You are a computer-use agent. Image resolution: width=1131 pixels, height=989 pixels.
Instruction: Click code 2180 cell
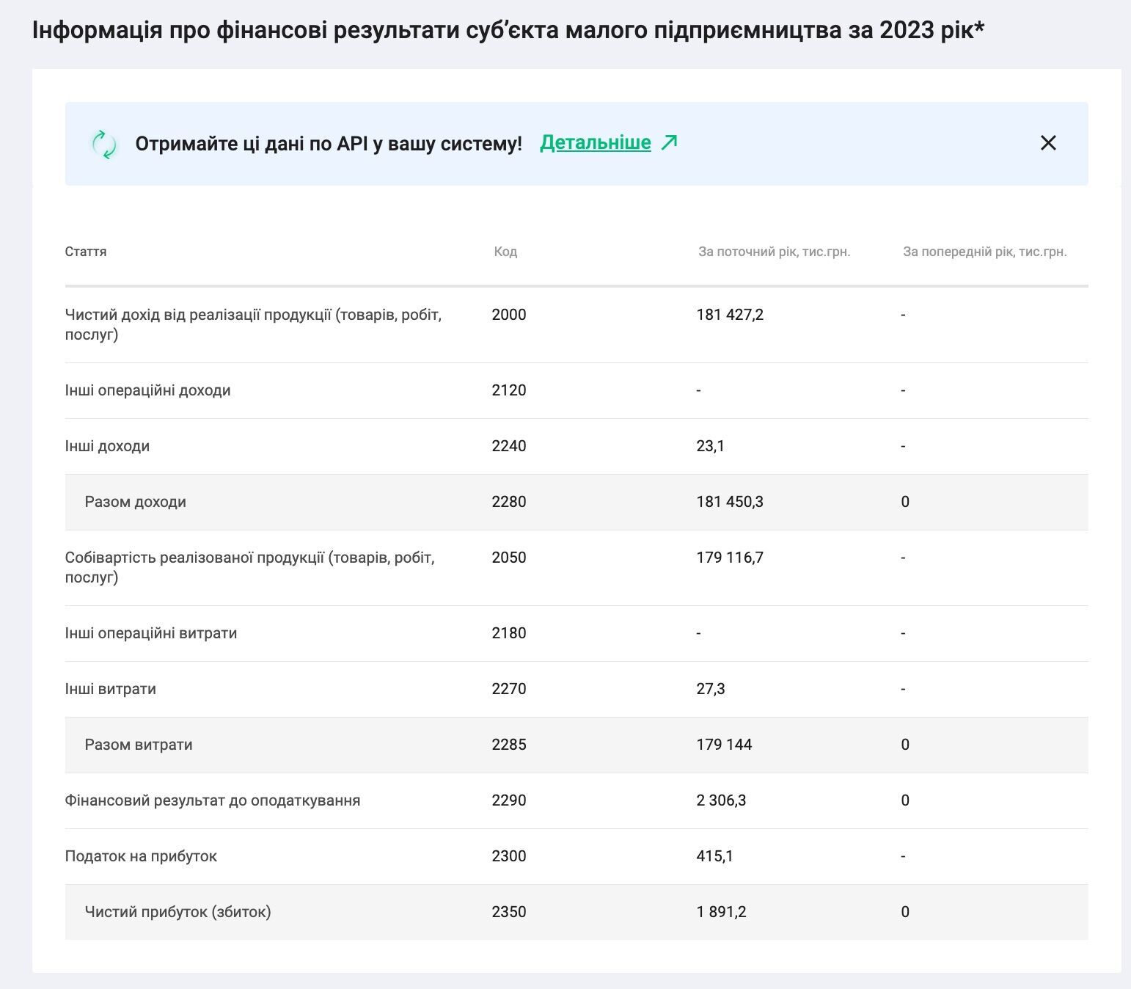[509, 633]
